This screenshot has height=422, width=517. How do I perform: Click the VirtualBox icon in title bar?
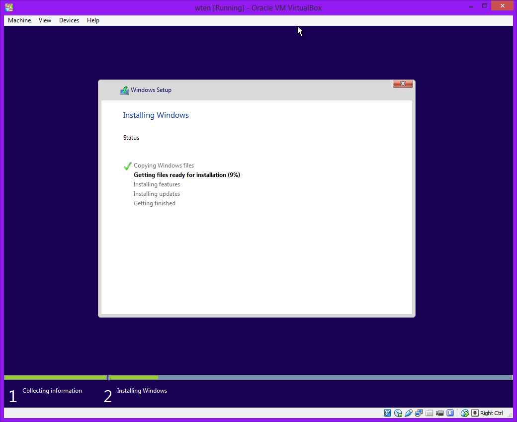9,7
